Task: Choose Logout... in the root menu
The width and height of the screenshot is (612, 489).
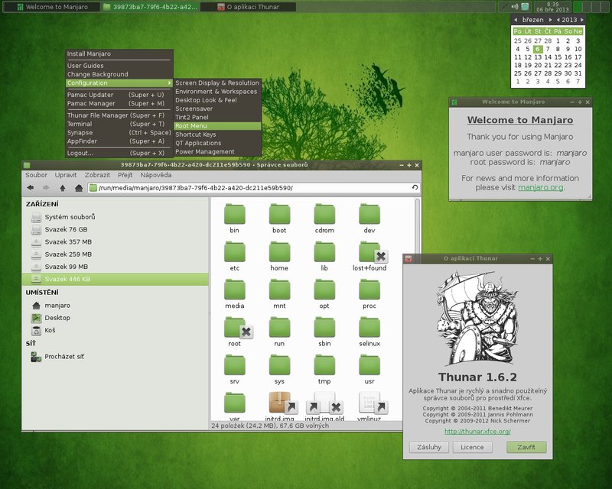Action: pyautogui.click(x=119, y=153)
